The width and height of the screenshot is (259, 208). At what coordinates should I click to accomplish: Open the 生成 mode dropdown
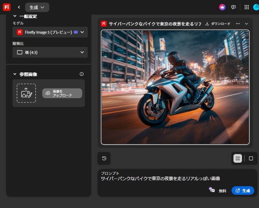tap(37, 7)
